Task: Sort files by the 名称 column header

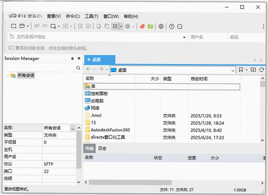Action: (x=109, y=79)
